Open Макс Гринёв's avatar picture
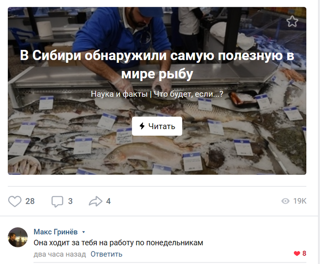Screen dimensions: 320x264 click(x=18, y=237)
